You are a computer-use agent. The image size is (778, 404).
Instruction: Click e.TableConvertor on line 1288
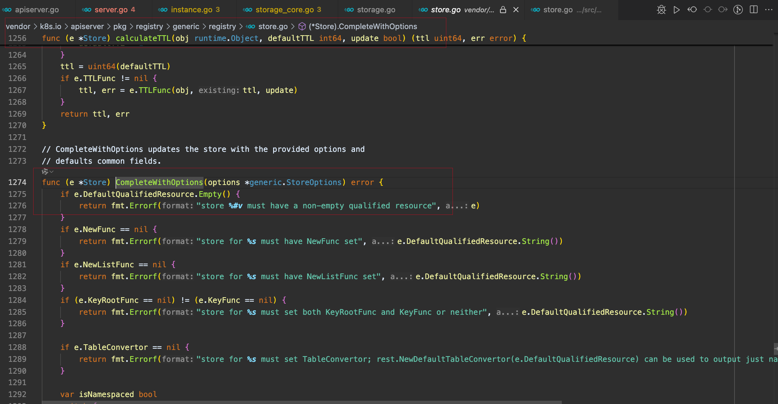tap(111, 347)
